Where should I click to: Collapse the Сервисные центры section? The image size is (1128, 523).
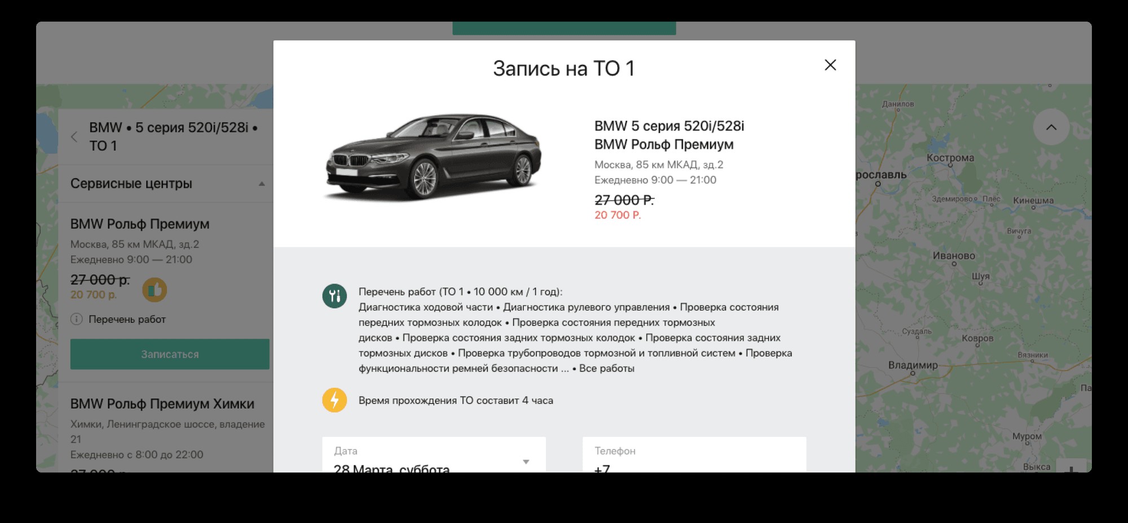click(262, 184)
